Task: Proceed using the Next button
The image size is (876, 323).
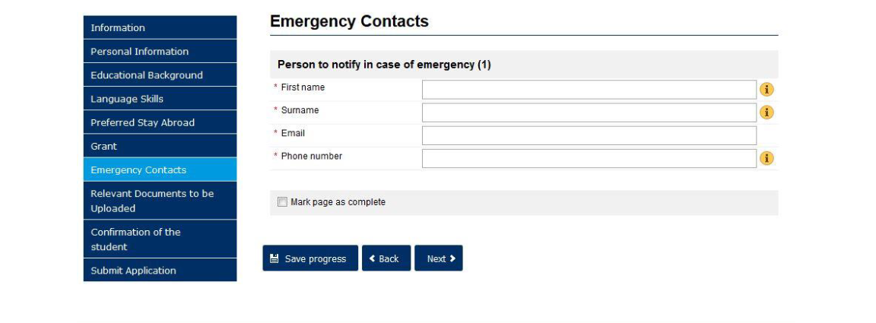Action: (x=439, y=258)
